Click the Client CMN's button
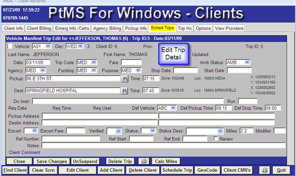Viewport: 296px width, 176px height. tap(237, 170)
